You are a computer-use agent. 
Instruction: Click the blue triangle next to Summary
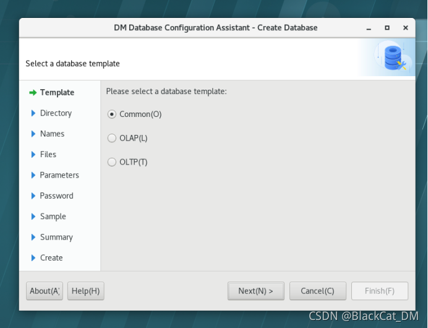33,237
